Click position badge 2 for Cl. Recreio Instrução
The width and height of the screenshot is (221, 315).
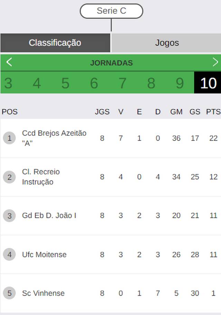click(9, 177)
